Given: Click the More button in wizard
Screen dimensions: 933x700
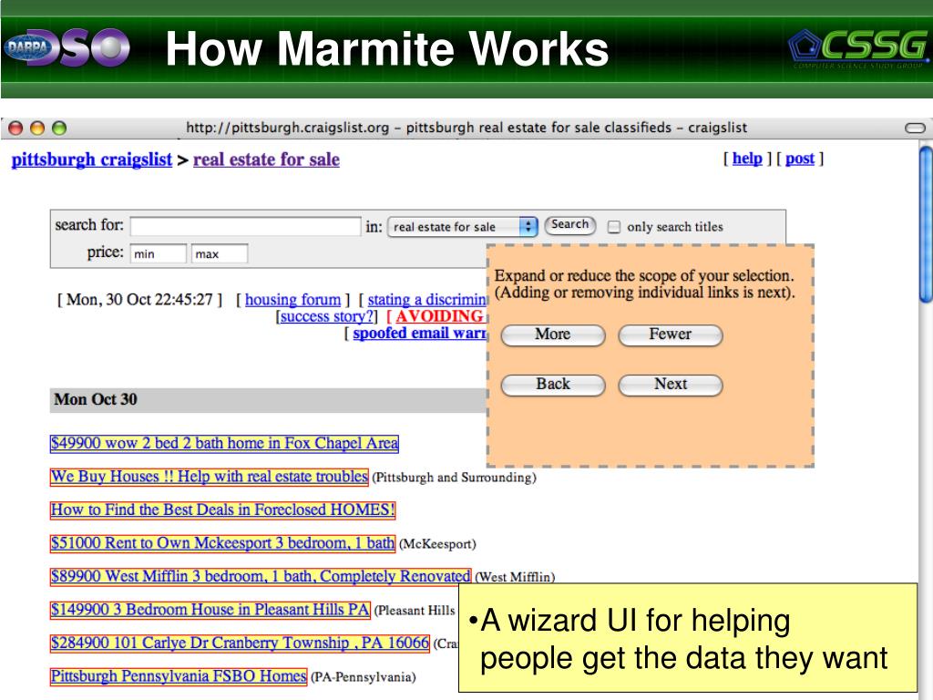Looking at the screenshot, I should (553, 335).
